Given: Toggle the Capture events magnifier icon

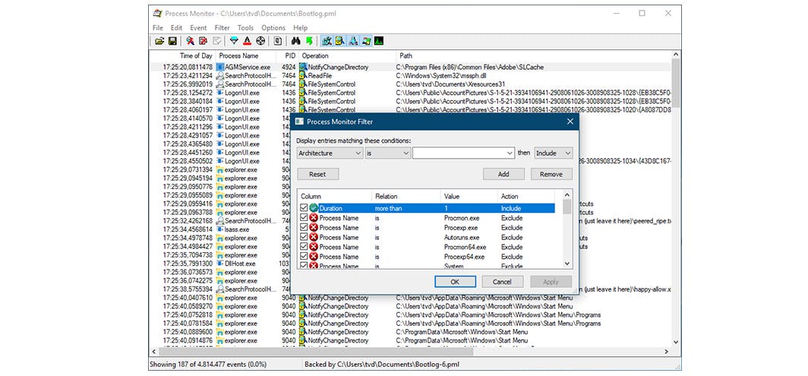Looking at the screenshot, I should tap(190, 41).
